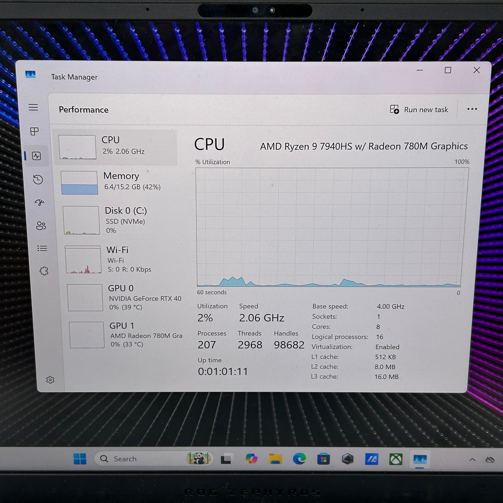The width and height of the screenshot is (503, 503).
Task: Select the Performance page icon in sidebar
Action: pos(36,156)
